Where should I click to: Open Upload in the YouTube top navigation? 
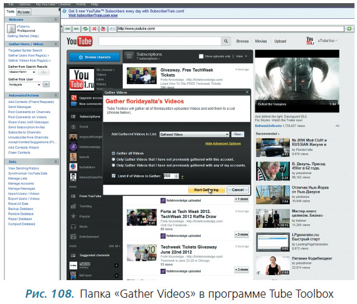click(x=280, y=41)
